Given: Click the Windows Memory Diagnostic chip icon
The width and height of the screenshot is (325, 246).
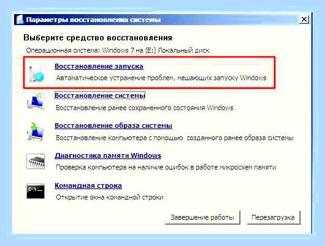Looking at the screenshot, I should tap(36, 161).
